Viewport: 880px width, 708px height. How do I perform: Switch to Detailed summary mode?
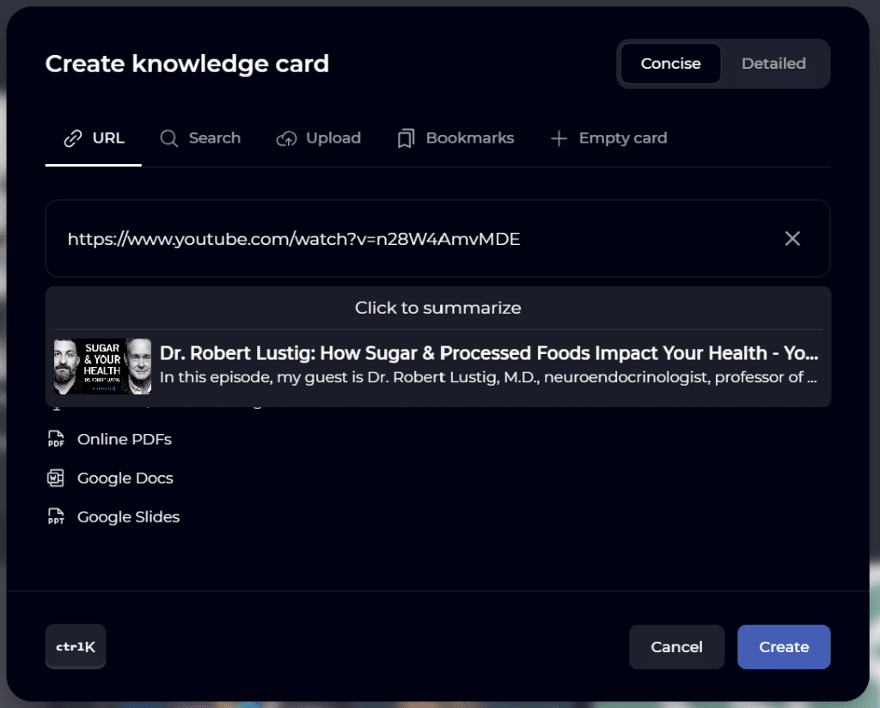coord(773,64)
